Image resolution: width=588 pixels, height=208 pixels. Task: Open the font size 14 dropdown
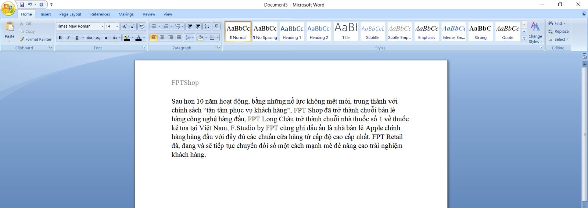click(117, 26)
